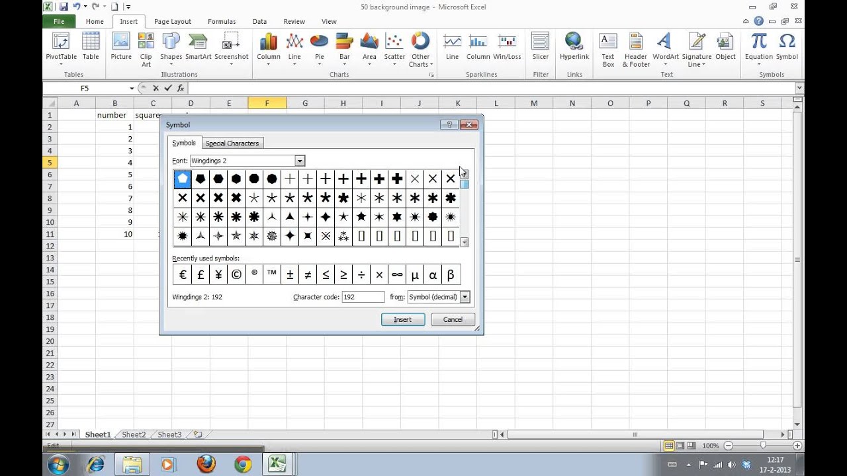Insert a Text Box
This screenshot has width=847, height=476.
click(x=608, y=50)
